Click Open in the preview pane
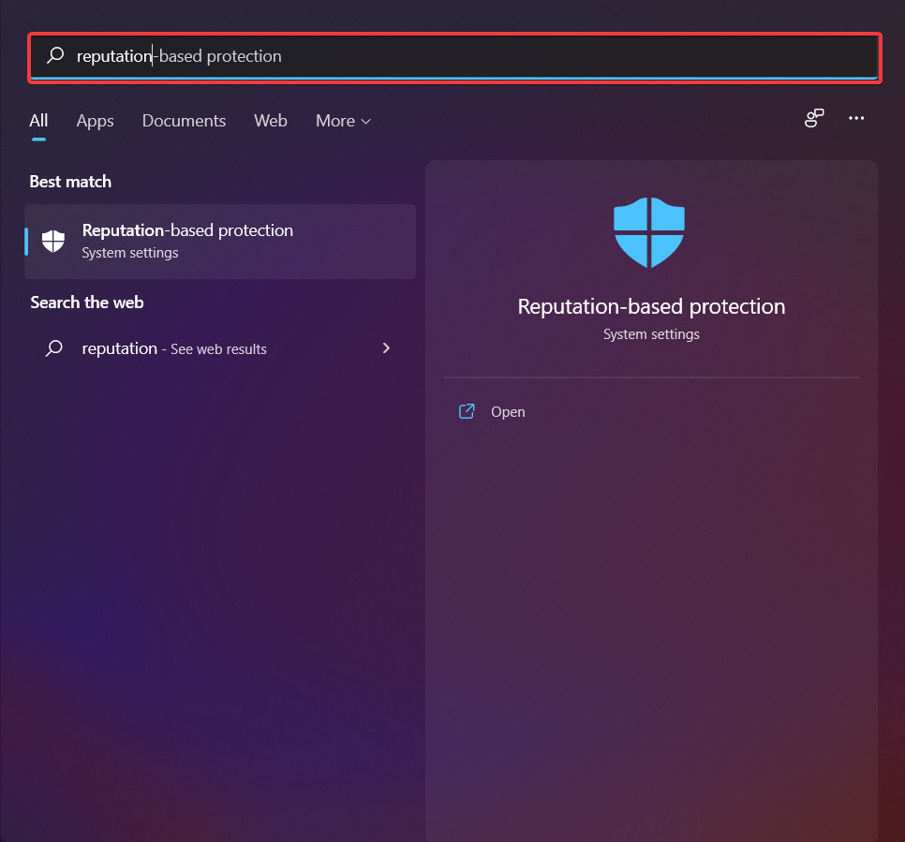The image size is (905, 842). pos(508,412)
